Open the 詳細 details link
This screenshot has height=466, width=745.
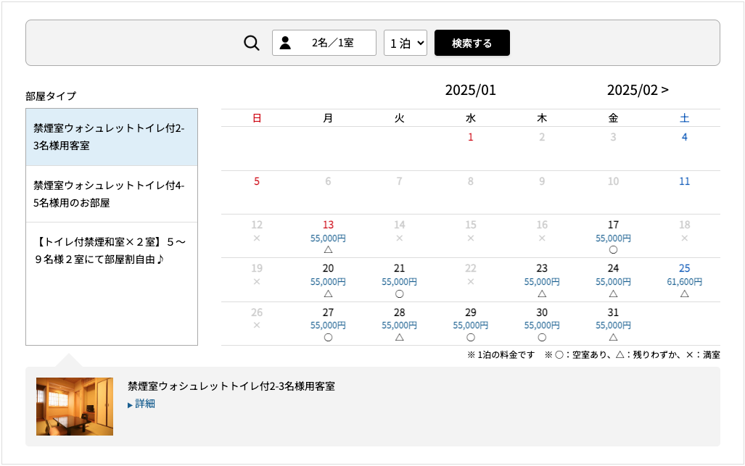(x=145, y=404)
